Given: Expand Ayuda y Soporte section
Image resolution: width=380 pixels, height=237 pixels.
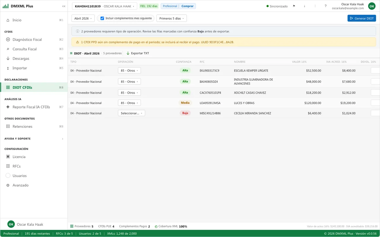Looking at the screenshot, I should click(x=34, y=139).
